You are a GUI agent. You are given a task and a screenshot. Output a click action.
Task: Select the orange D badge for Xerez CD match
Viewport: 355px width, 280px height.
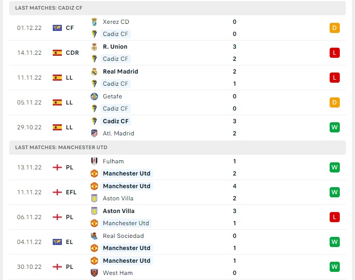(335, 28)
